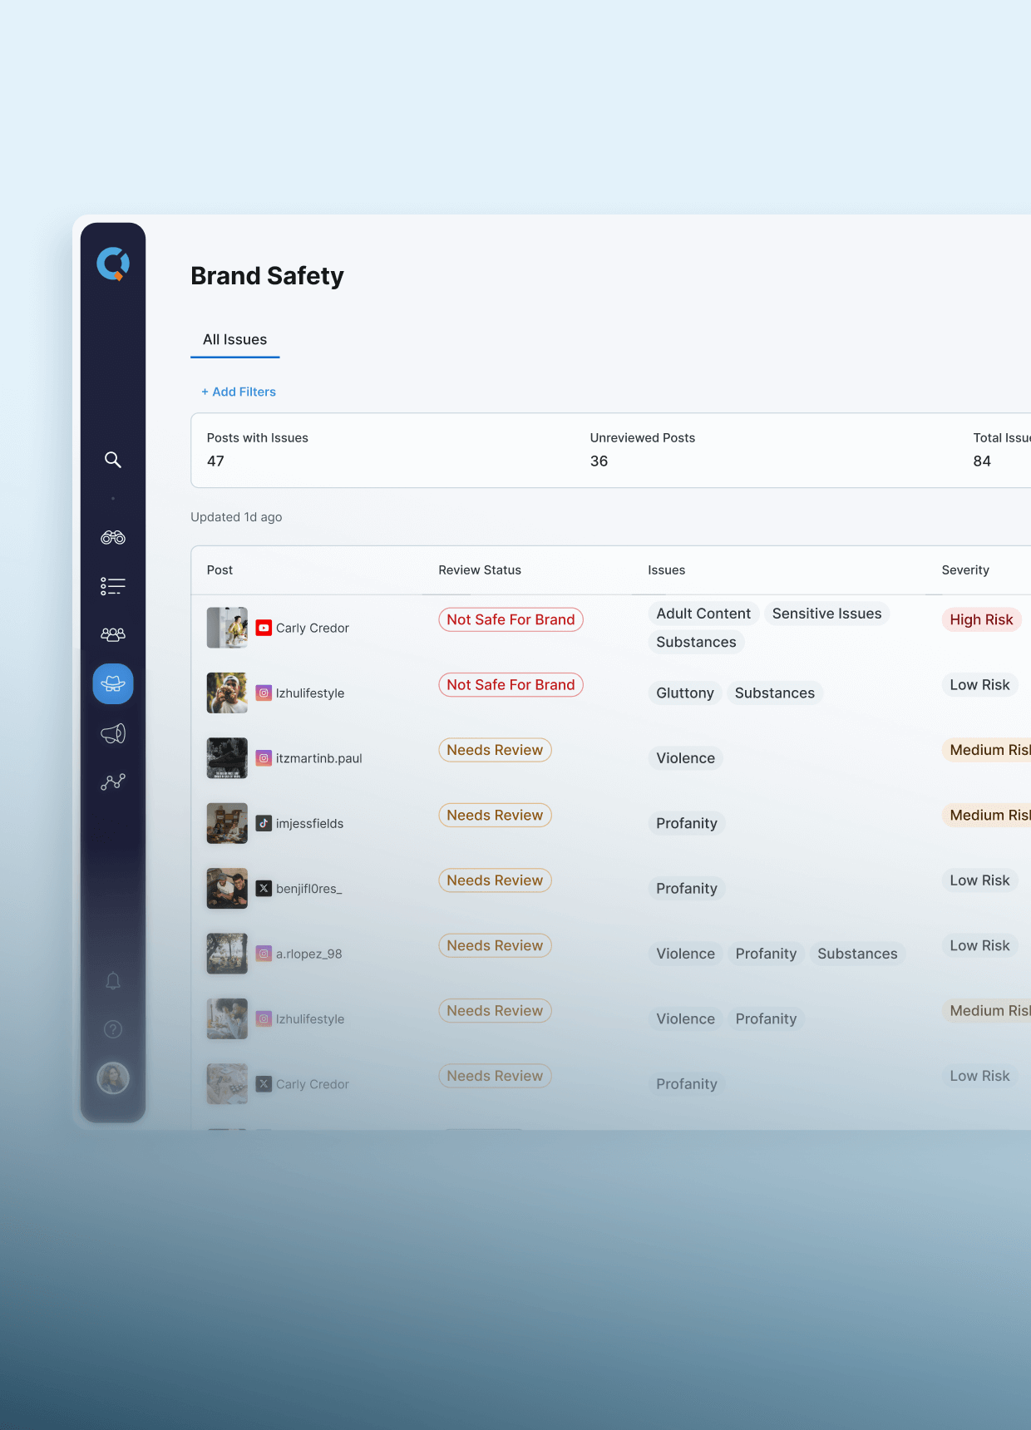
Task: Open the benjifl0res_ post thumbnail
Action: click(227, 889)
